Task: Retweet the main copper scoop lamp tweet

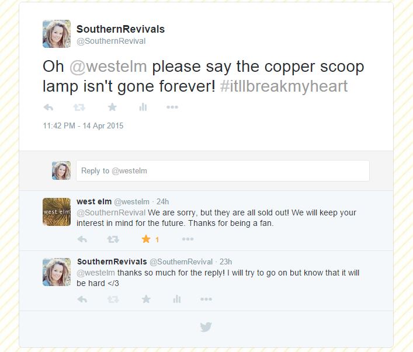Action: tap(79, 107)
